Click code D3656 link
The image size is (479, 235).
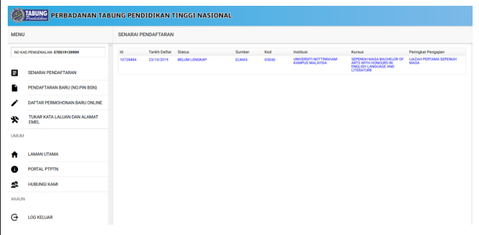tap(270, 60)
